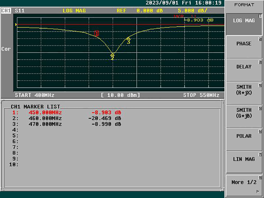
Task: Select empty marker row 6:
Action: [15, 142]
